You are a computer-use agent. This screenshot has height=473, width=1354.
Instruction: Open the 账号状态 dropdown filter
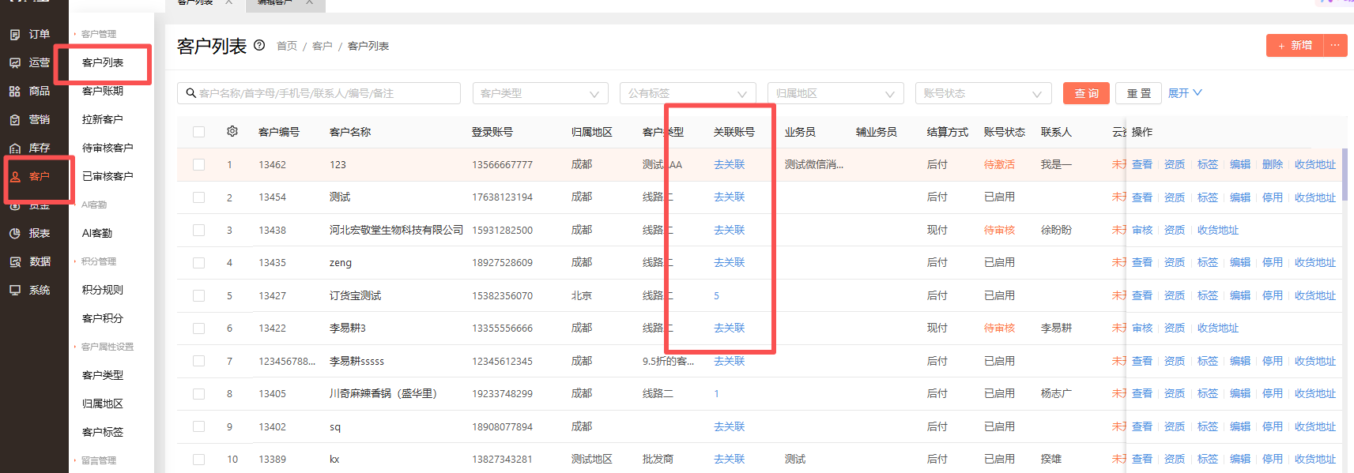click(x=983, y=93)
